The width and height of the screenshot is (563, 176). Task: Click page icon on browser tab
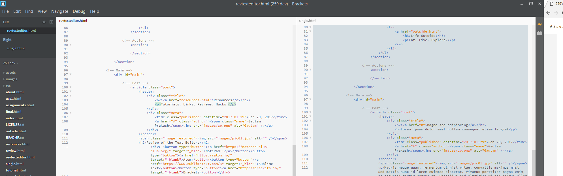pyautogui.click(x=552, y=4)
